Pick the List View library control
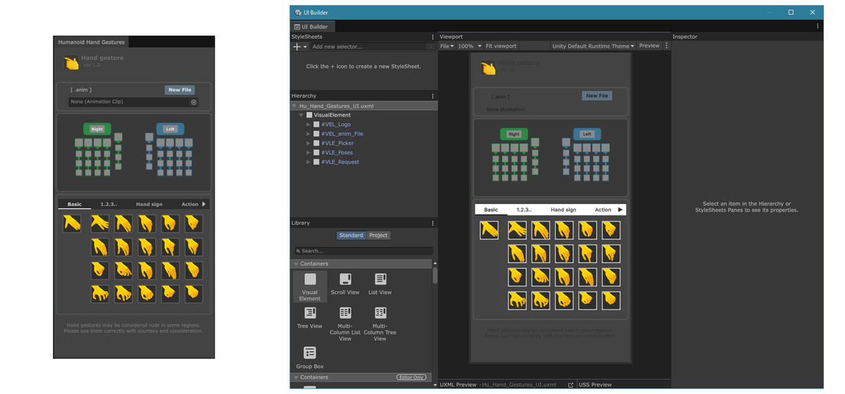The width and height of the screenshot is (845, 394). pyautogui.click(x=380, y=284)
